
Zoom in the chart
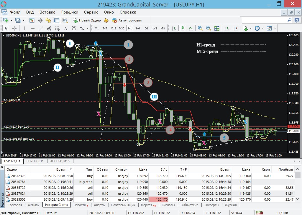(200, 29)
